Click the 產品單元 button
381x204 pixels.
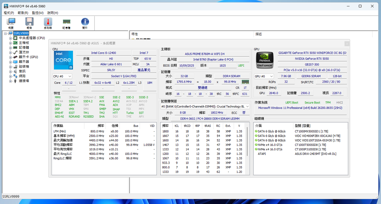coord(144,70)
